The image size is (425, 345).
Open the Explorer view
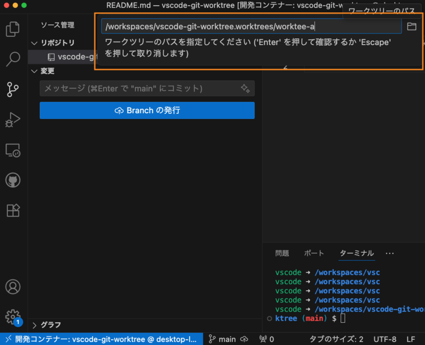click(13, 28)
